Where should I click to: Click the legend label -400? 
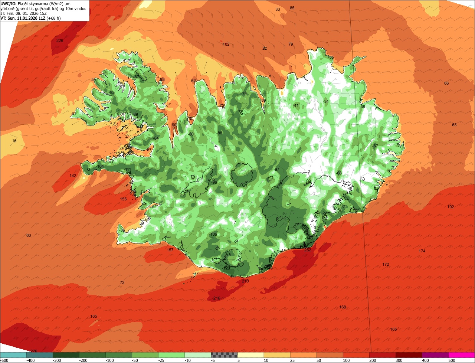click(x=30, y=360)
